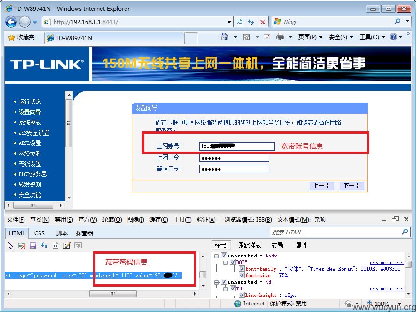Select element by click arrow tool
This screenshot has width=416, height=312.
(x=10, y=246)
